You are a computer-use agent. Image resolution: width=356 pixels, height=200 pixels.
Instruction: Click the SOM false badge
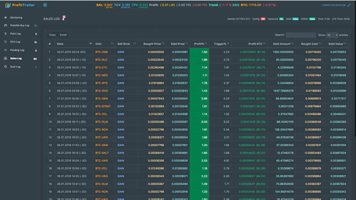pos(295,19)
